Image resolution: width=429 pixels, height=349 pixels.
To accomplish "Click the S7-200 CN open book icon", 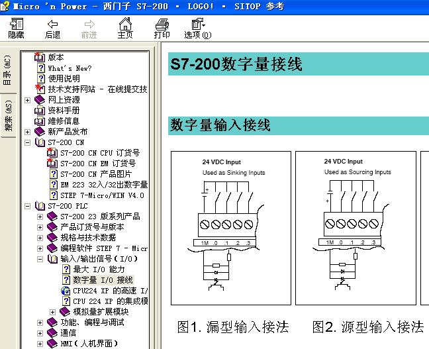I will (40, 142).
